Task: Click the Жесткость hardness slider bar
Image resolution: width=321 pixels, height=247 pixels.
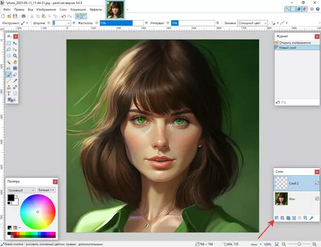Action: pyautogui.click(x=122, y=23)
